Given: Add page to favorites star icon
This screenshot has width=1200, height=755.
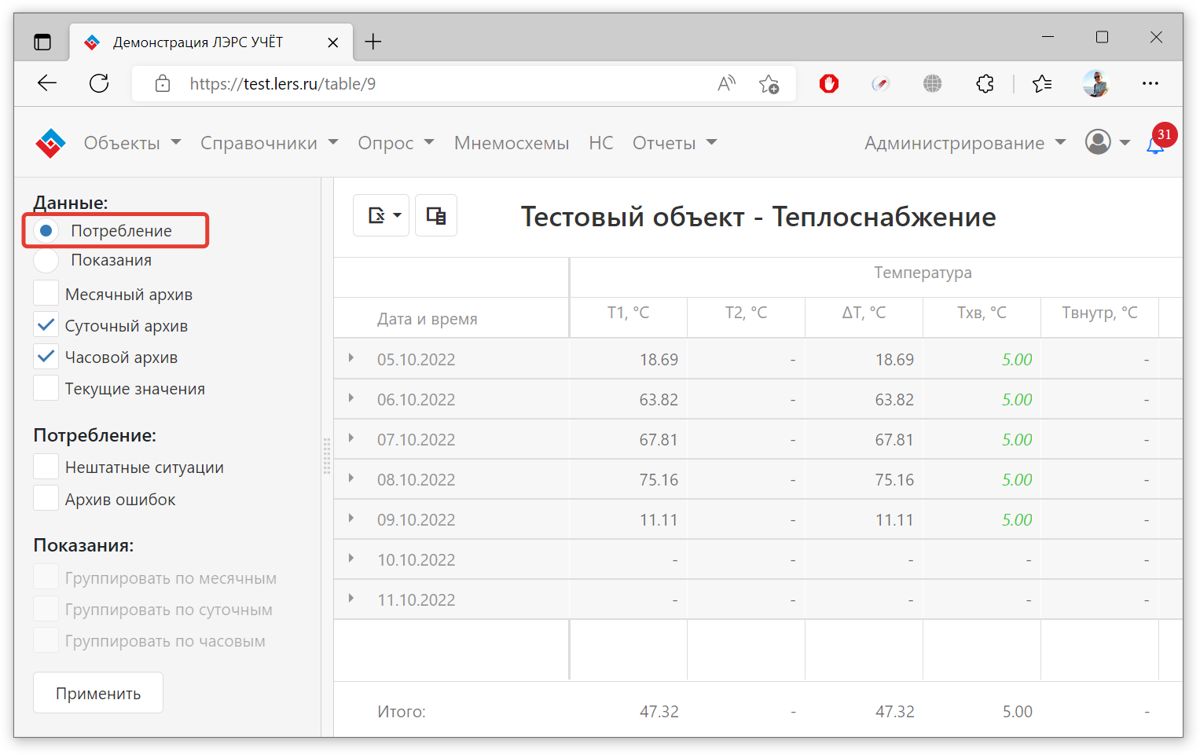Looking at the screenshot, I should click(x=769, y=83).
